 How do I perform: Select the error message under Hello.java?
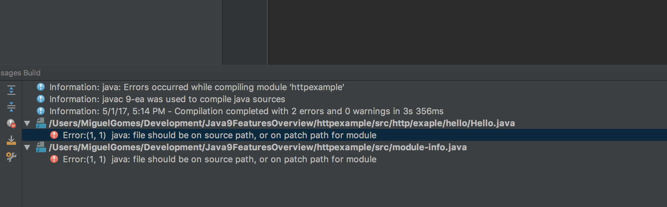pos(220,135)
